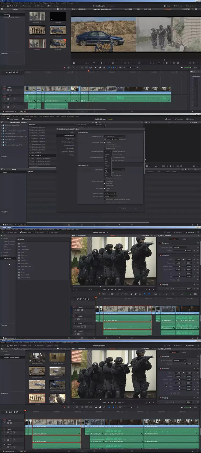The width and height of the screenshot is (201, 453).
Task: Select Square pixel aspect ratio radio
Action: pyautogui.click(x=105, y=142)
